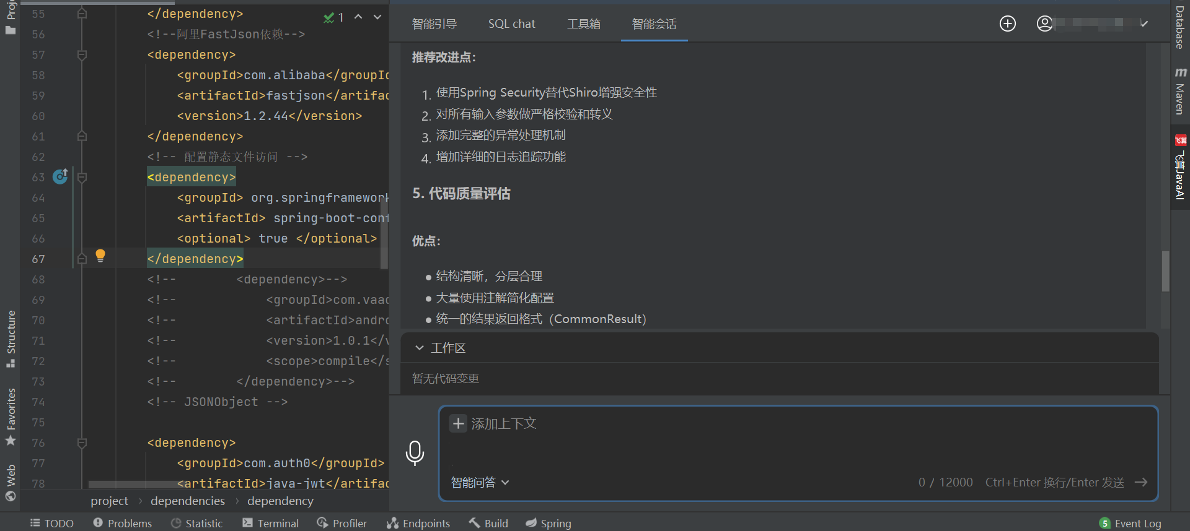Open the Database tool window

[1180, 27]
